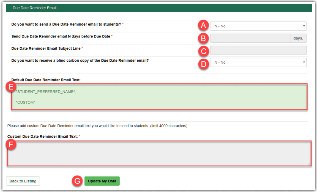Click the red circle marker labeled B
The width and height of the screenshot is (317, 192).
203,38
